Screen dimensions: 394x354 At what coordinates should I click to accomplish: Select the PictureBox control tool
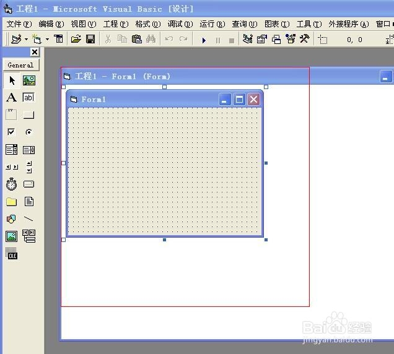point(29,80)
